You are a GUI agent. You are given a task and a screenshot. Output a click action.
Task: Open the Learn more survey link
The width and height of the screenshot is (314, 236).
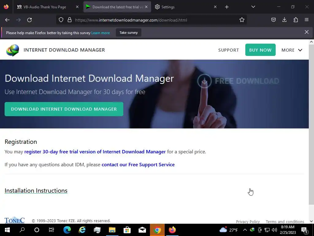(101, 33)
